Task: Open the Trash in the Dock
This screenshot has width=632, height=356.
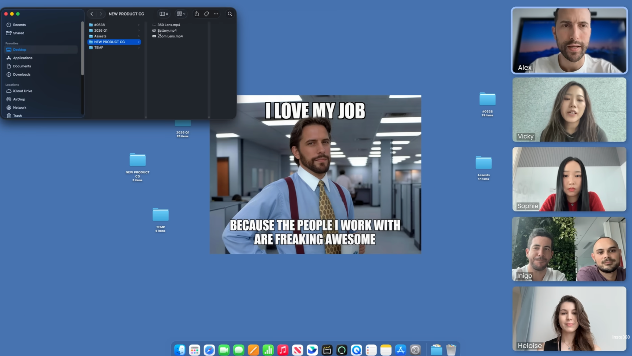Action: click(451, 350)
